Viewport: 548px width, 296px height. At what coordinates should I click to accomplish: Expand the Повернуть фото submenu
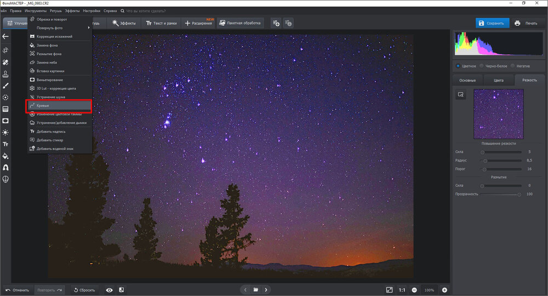click(60, 27)
